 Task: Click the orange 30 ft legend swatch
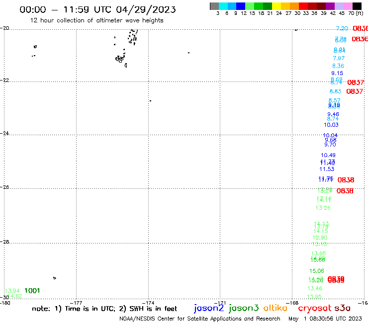click(x=294, y=6)
